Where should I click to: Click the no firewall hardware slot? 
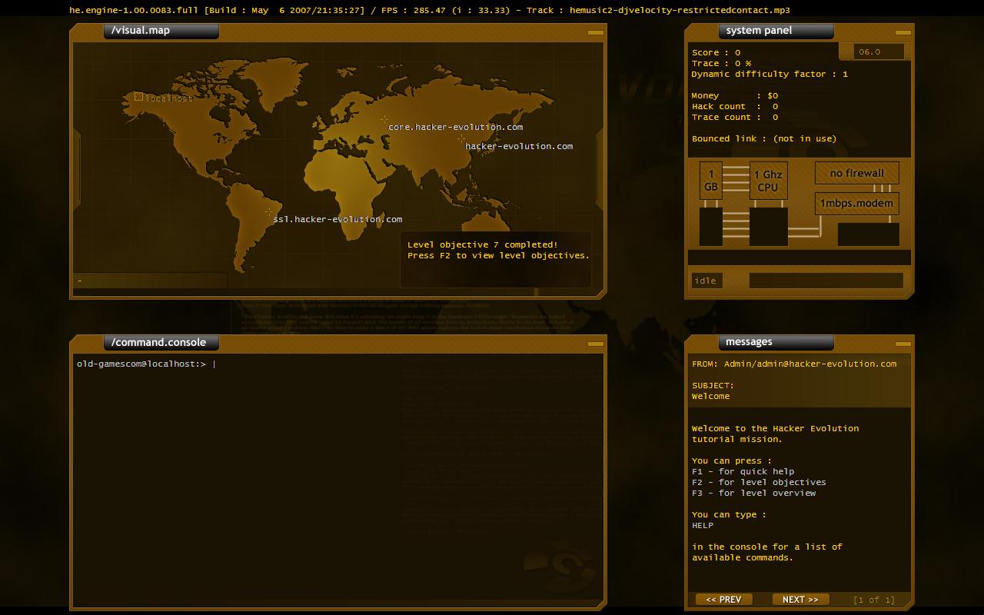pos(856,173)
